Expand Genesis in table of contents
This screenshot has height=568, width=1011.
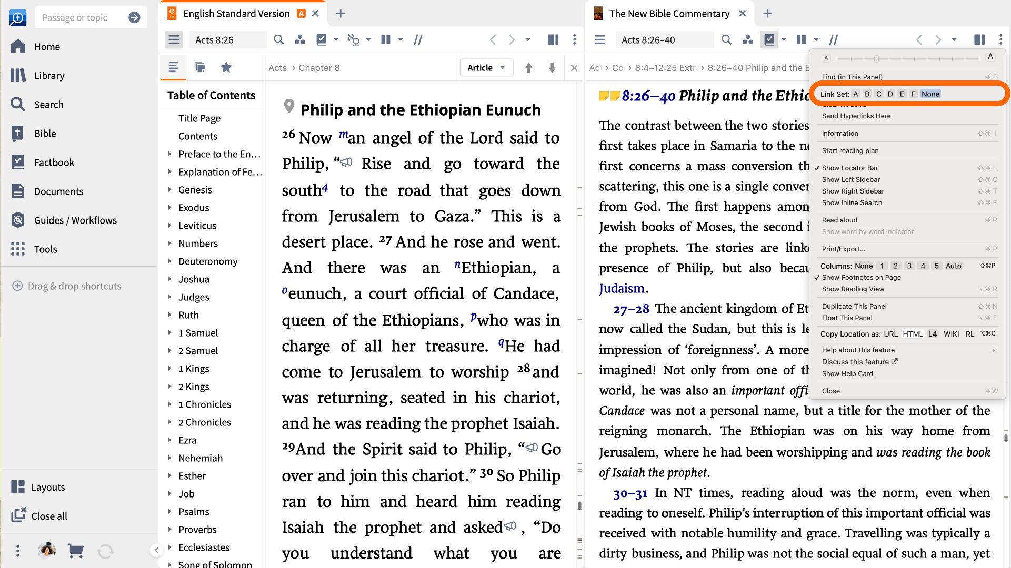click(x=169, y=189)
